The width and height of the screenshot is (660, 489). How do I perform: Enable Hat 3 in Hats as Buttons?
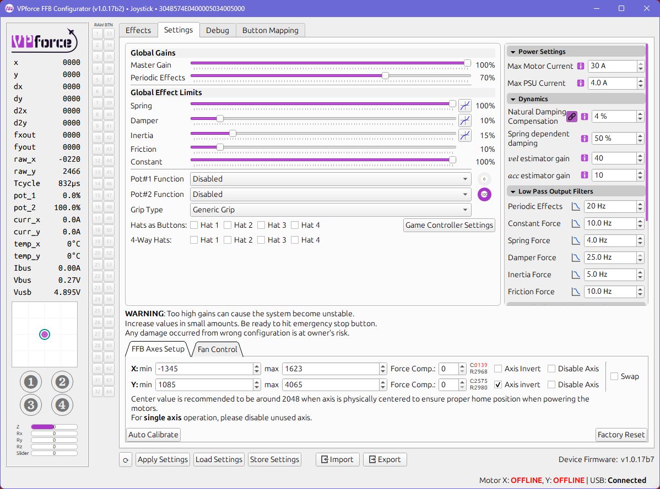click(261, 225)
